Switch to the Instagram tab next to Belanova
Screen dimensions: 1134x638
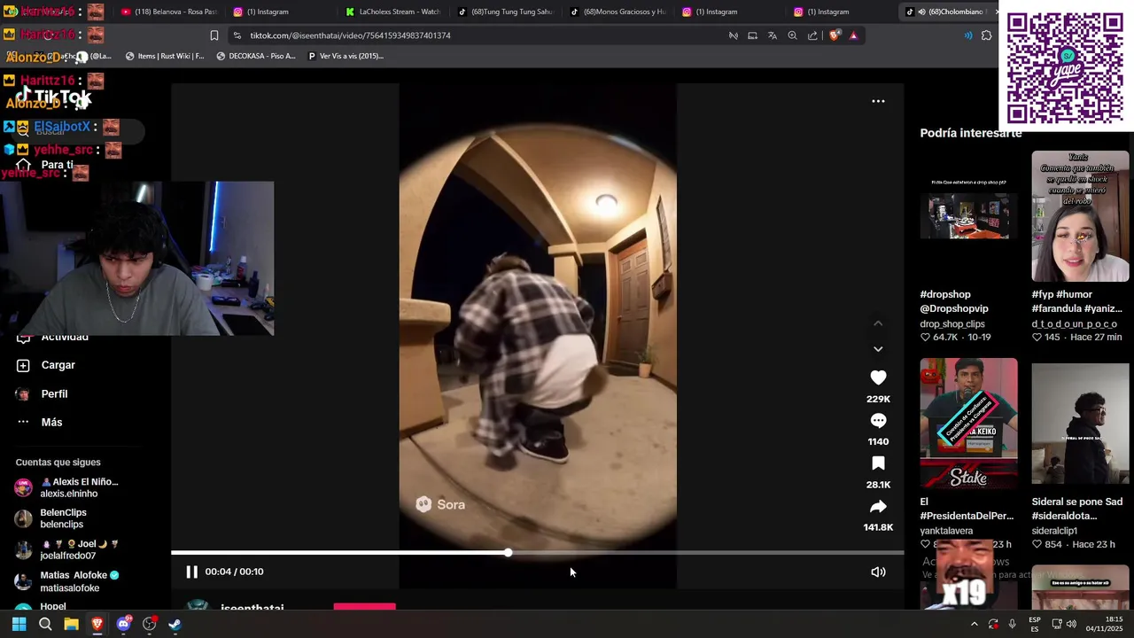click(x=280, y=12)
